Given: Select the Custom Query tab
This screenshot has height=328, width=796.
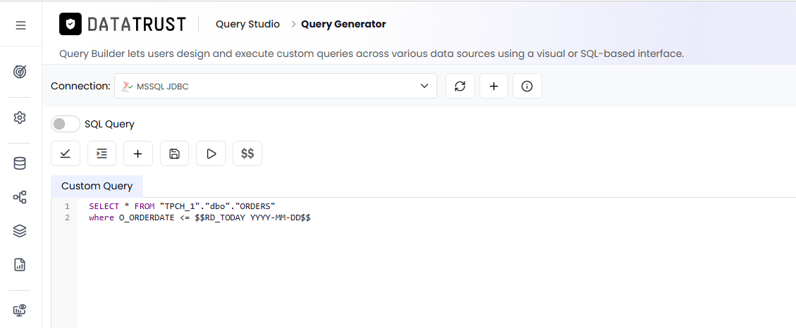Looking at the screenshot, I should 97,186.
